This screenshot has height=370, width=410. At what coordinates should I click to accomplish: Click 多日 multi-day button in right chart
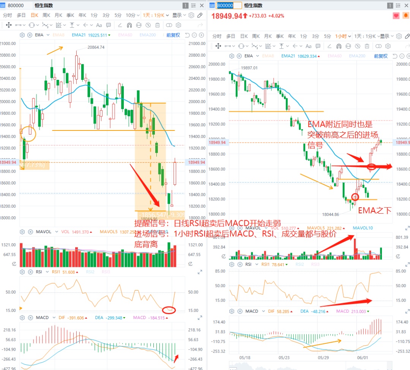point(230,37)
